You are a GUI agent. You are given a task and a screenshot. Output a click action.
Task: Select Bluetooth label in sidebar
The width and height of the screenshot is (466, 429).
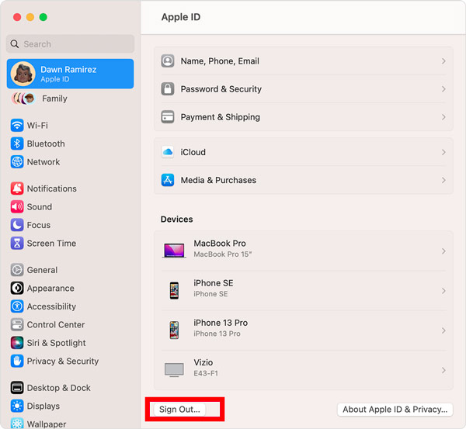pos(46,144)
